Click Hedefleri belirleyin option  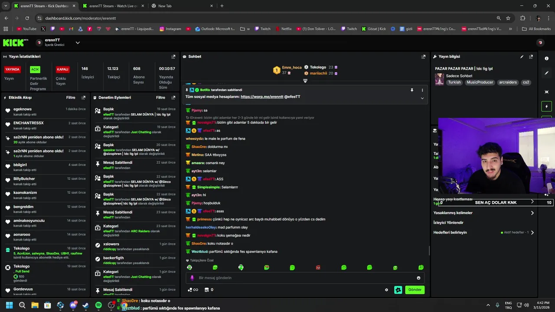point(450,233)
